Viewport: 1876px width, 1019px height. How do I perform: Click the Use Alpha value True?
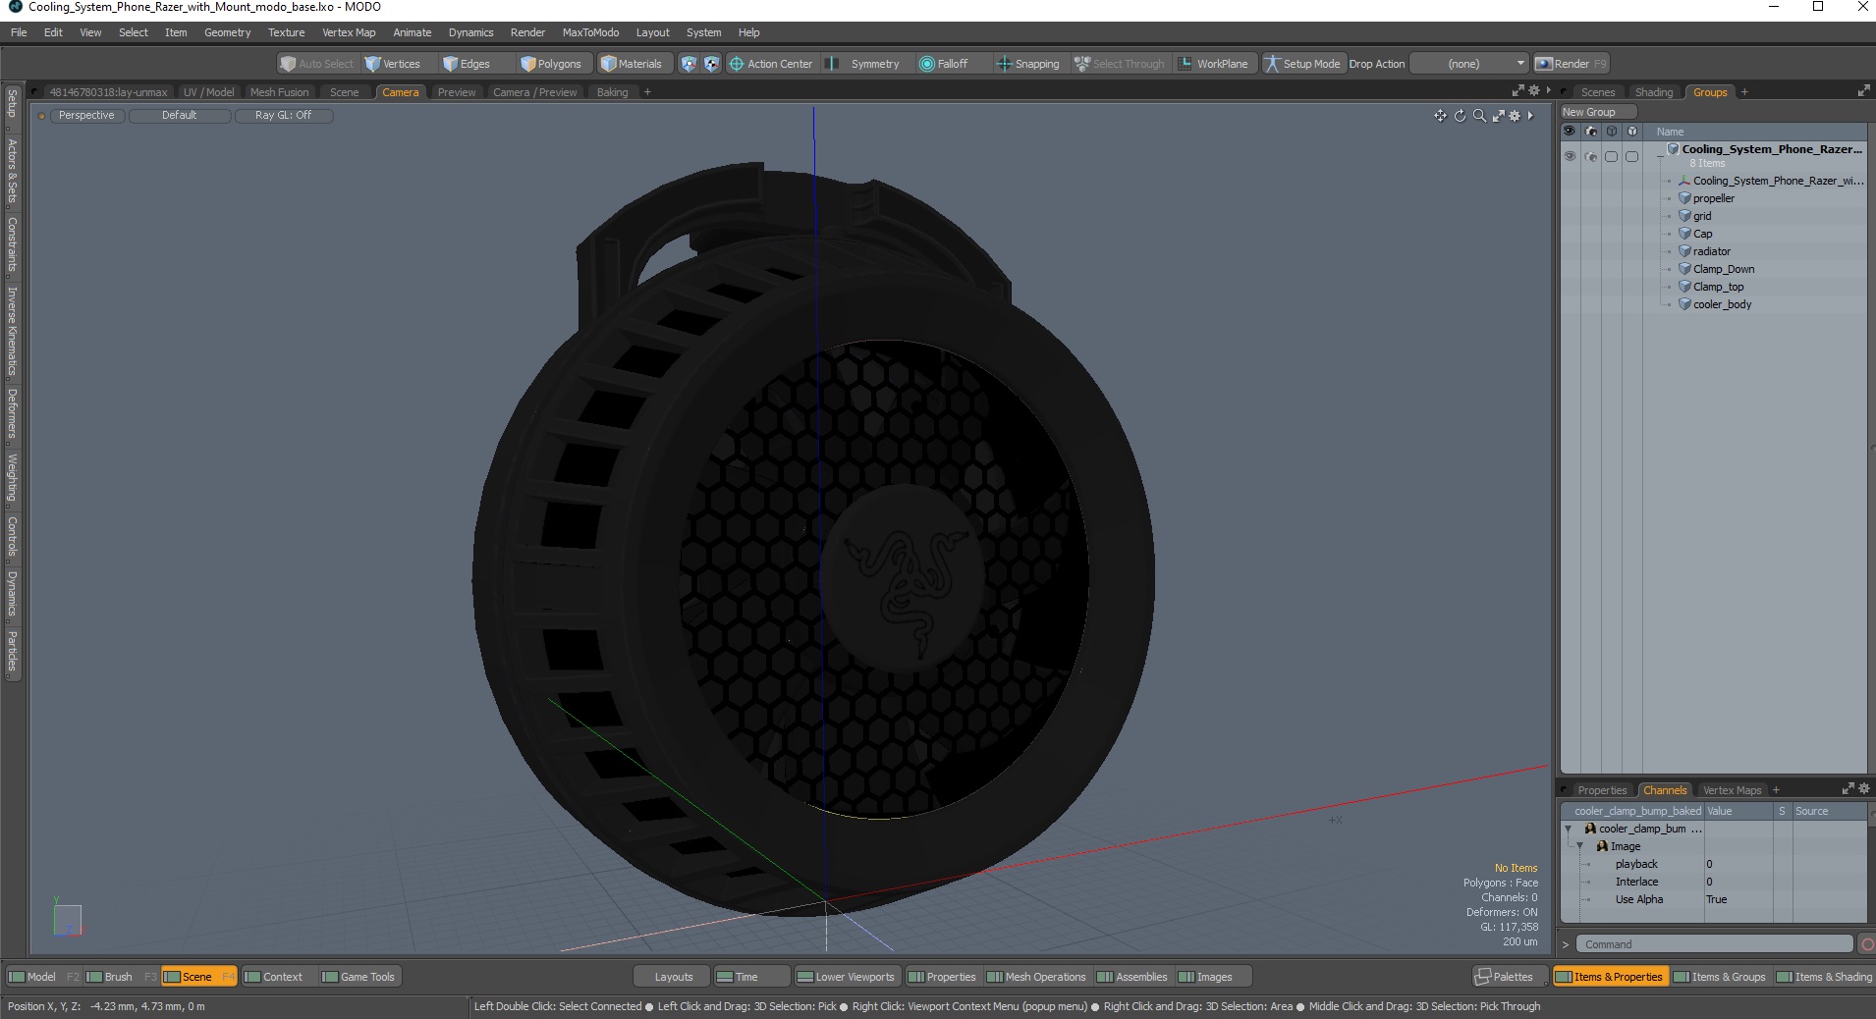(1716, 899)
